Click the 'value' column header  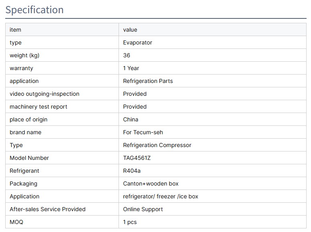130,30
